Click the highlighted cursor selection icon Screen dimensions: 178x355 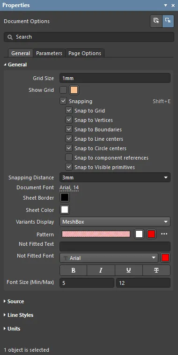(168, 21)
